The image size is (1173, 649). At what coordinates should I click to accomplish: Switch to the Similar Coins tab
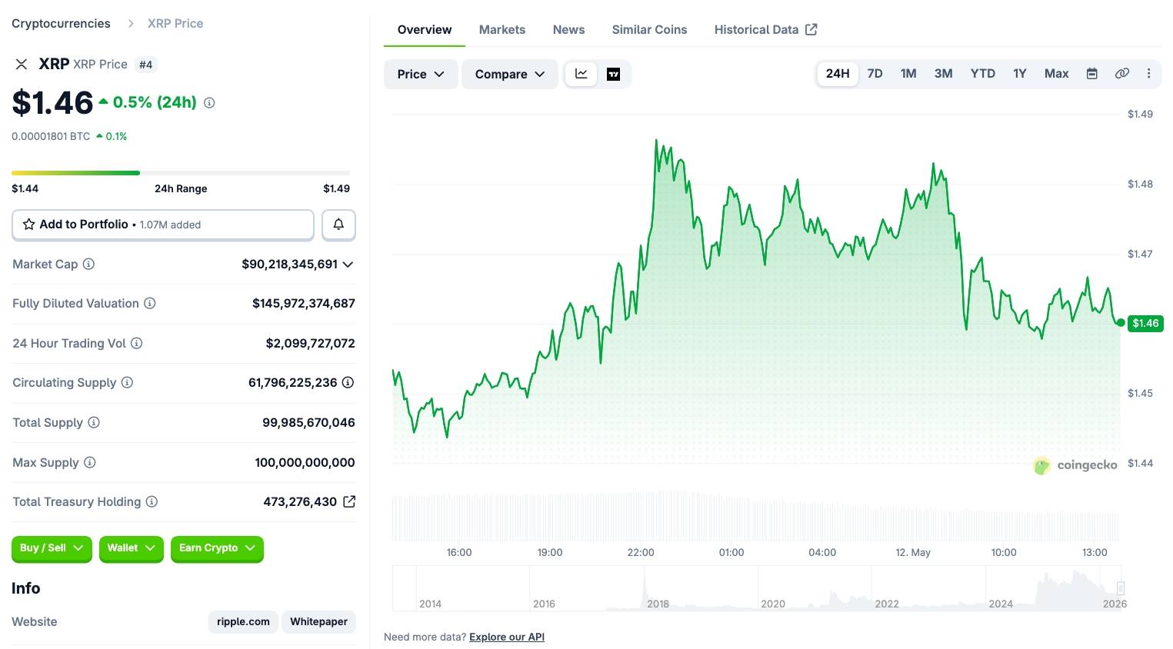(x=649, y=29)
